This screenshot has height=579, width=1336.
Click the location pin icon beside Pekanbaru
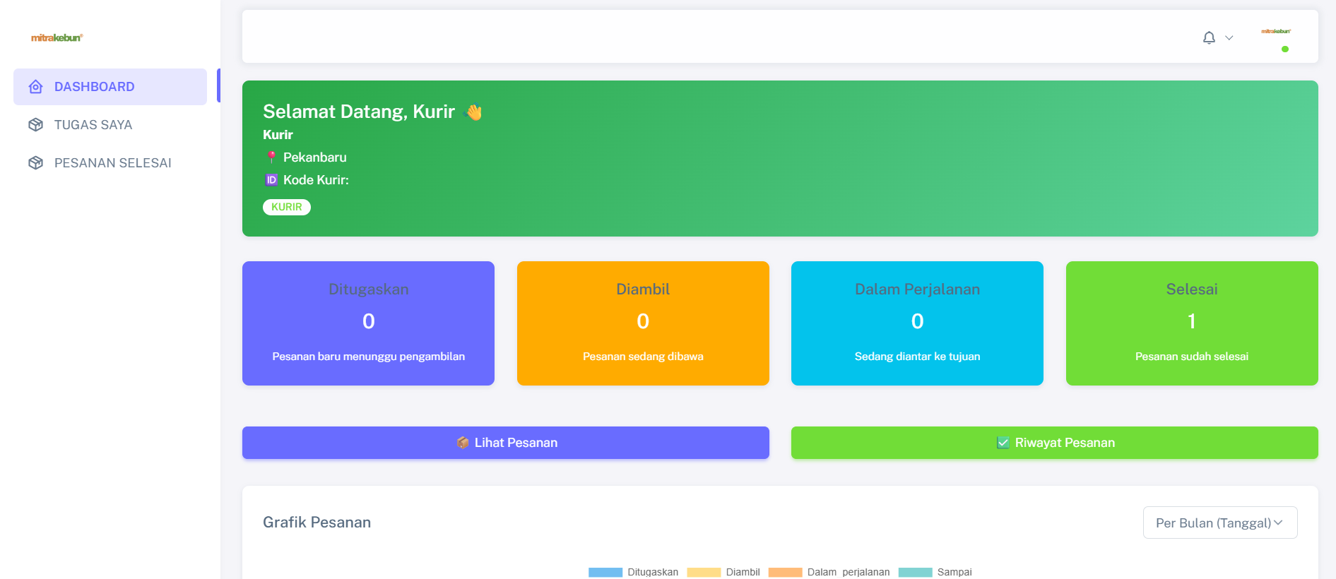271,157
